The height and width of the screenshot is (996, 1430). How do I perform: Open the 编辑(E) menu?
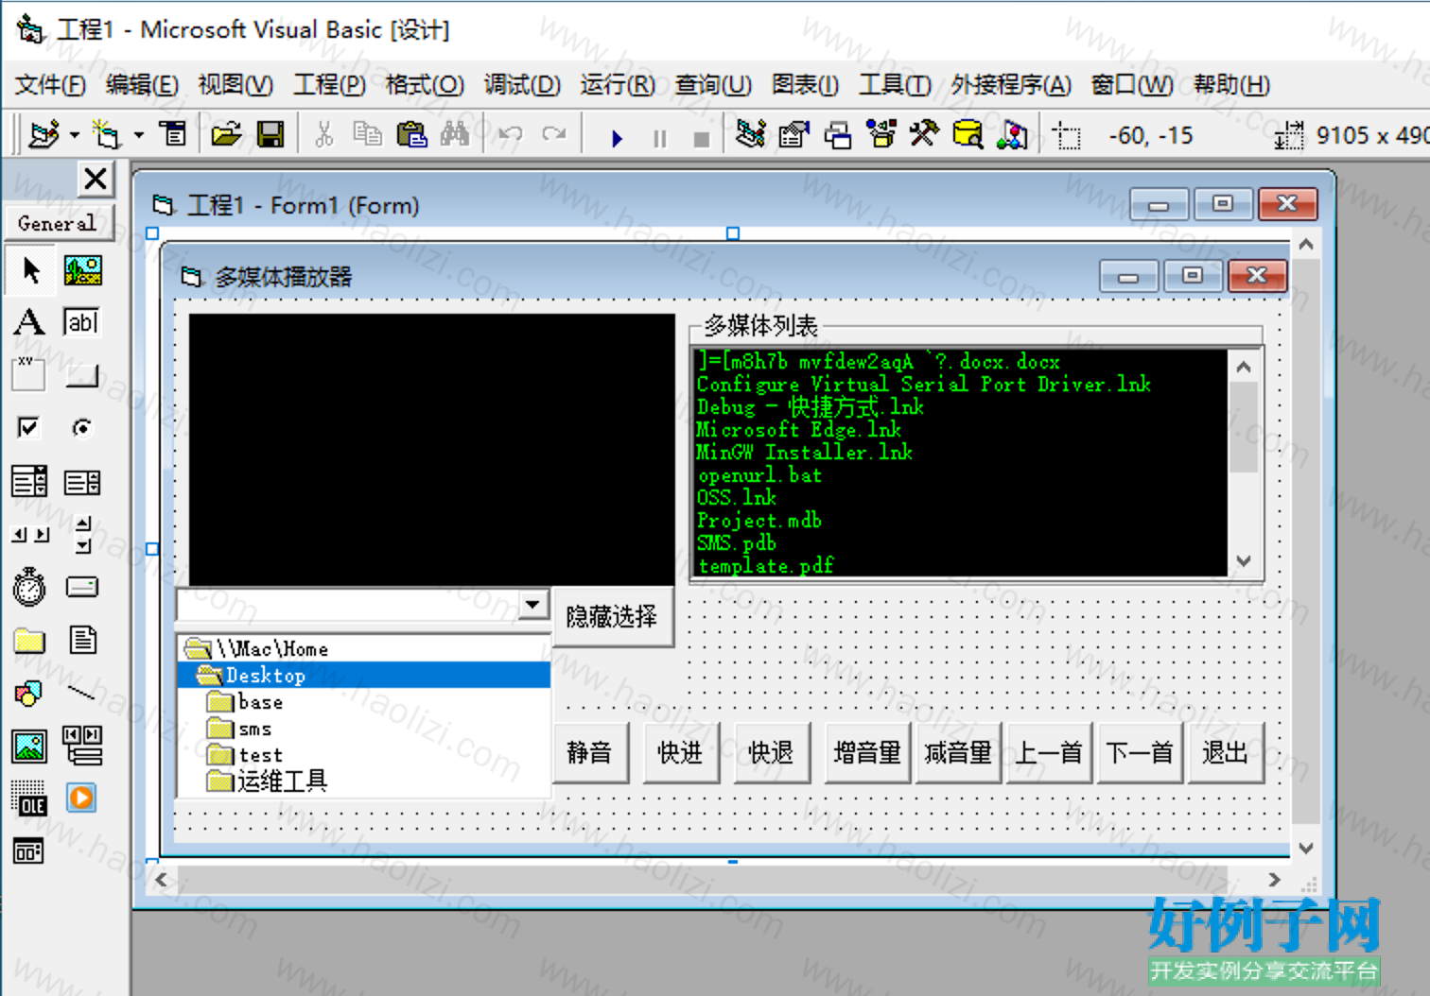point(142,85)
